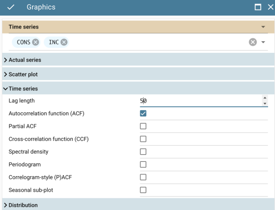This screenshot has width=275, height=210.
Task: Increase Lag length with up arrow
Action: click(265, 98)
